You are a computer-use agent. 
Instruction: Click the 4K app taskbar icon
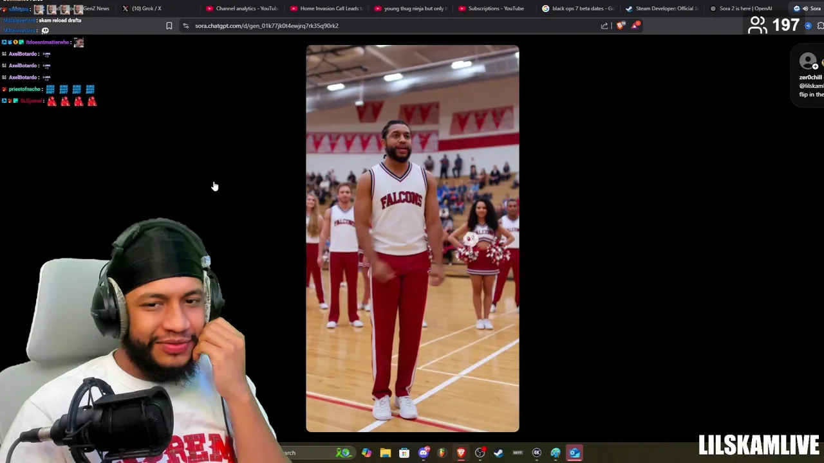pos(536,453)
